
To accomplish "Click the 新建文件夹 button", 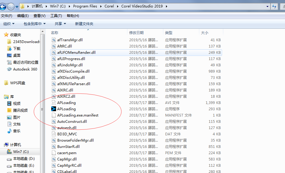I will 84,24.
